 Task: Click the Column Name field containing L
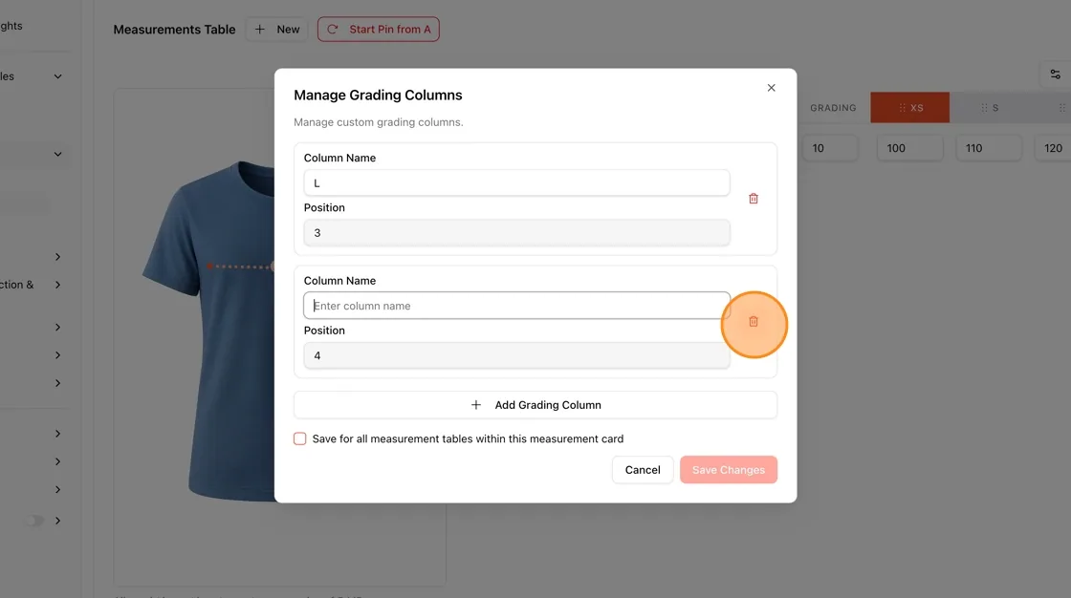(x=516, y=183)
